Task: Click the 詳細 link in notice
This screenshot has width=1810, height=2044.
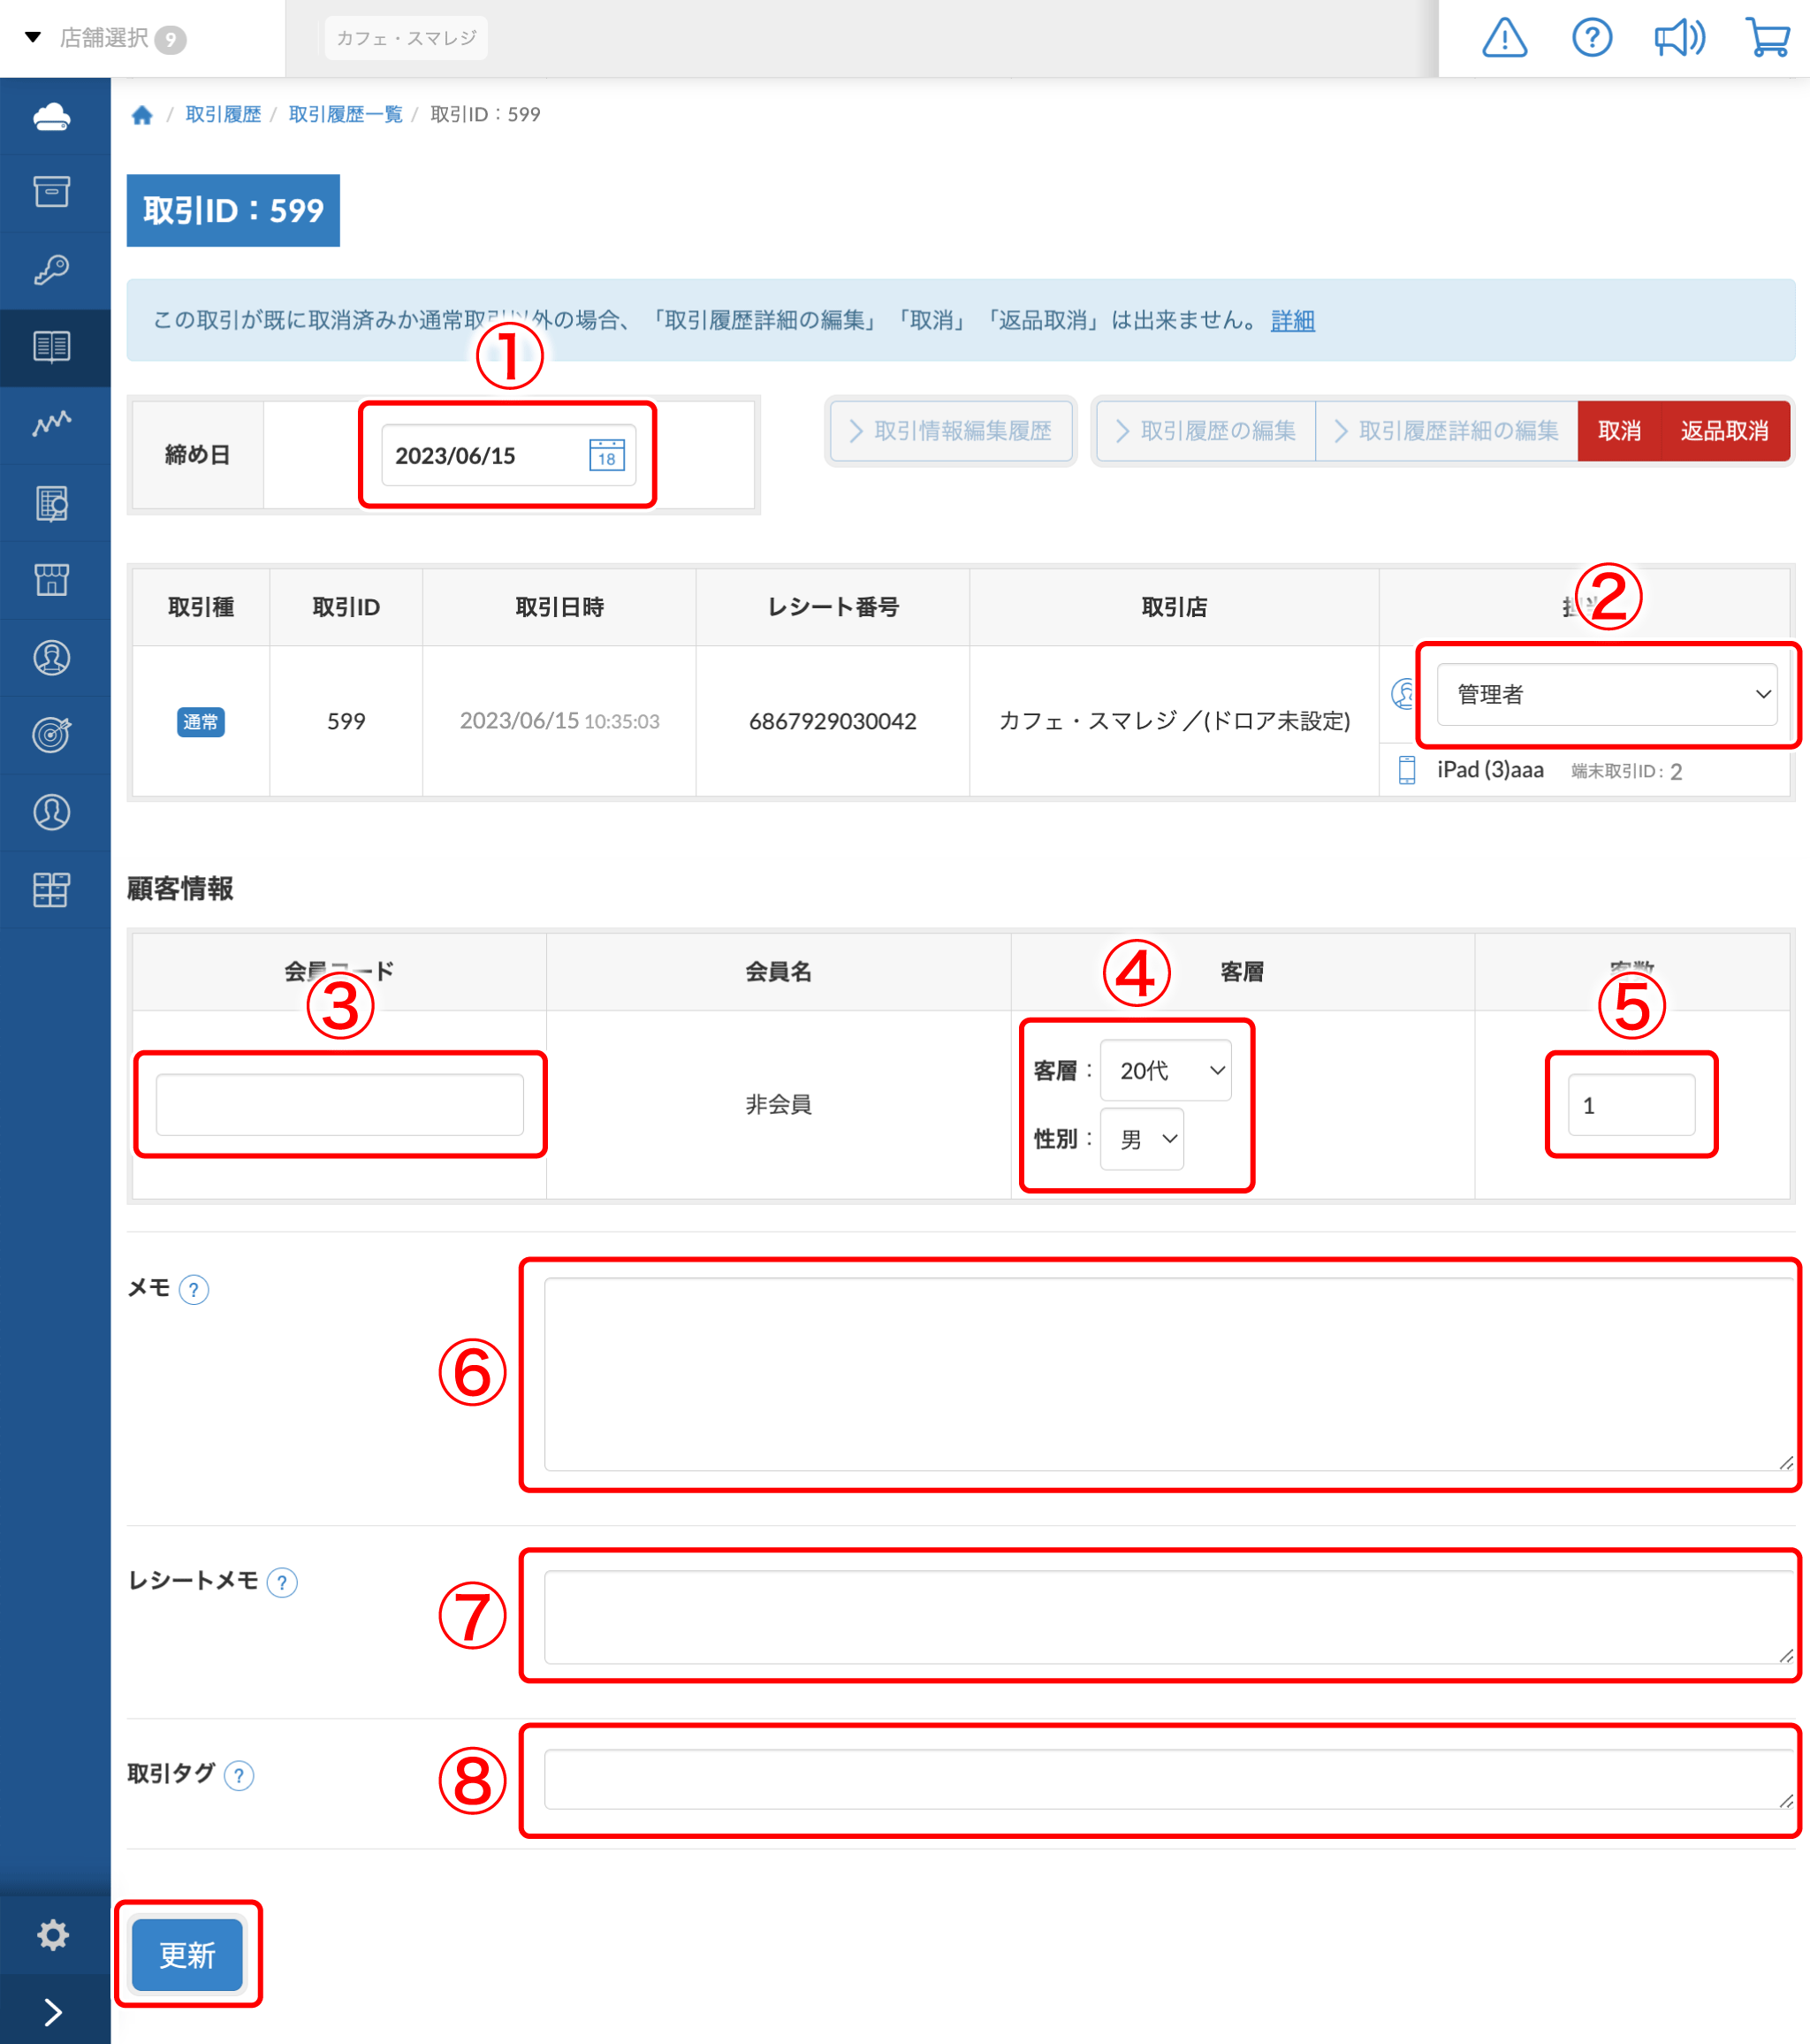Action: (1292, 321)
